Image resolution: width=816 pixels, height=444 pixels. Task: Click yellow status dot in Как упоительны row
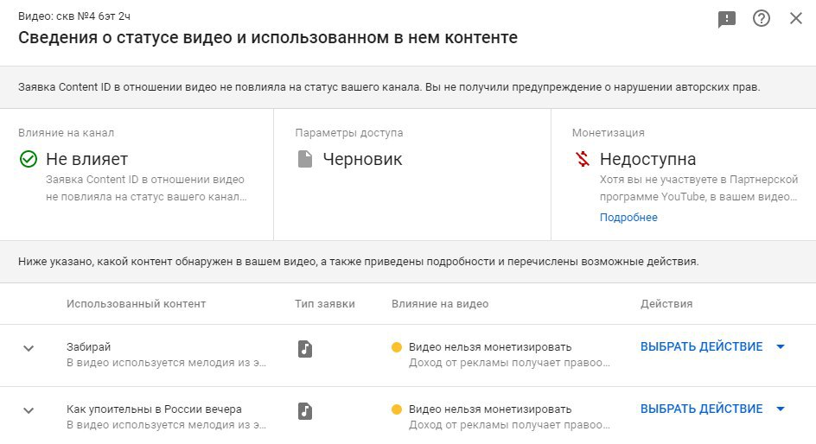pos(397,409)
